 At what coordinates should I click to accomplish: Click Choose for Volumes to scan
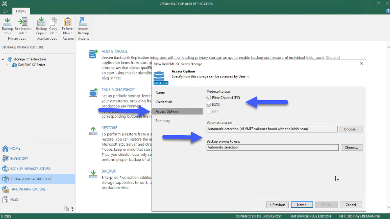[351, 129]
